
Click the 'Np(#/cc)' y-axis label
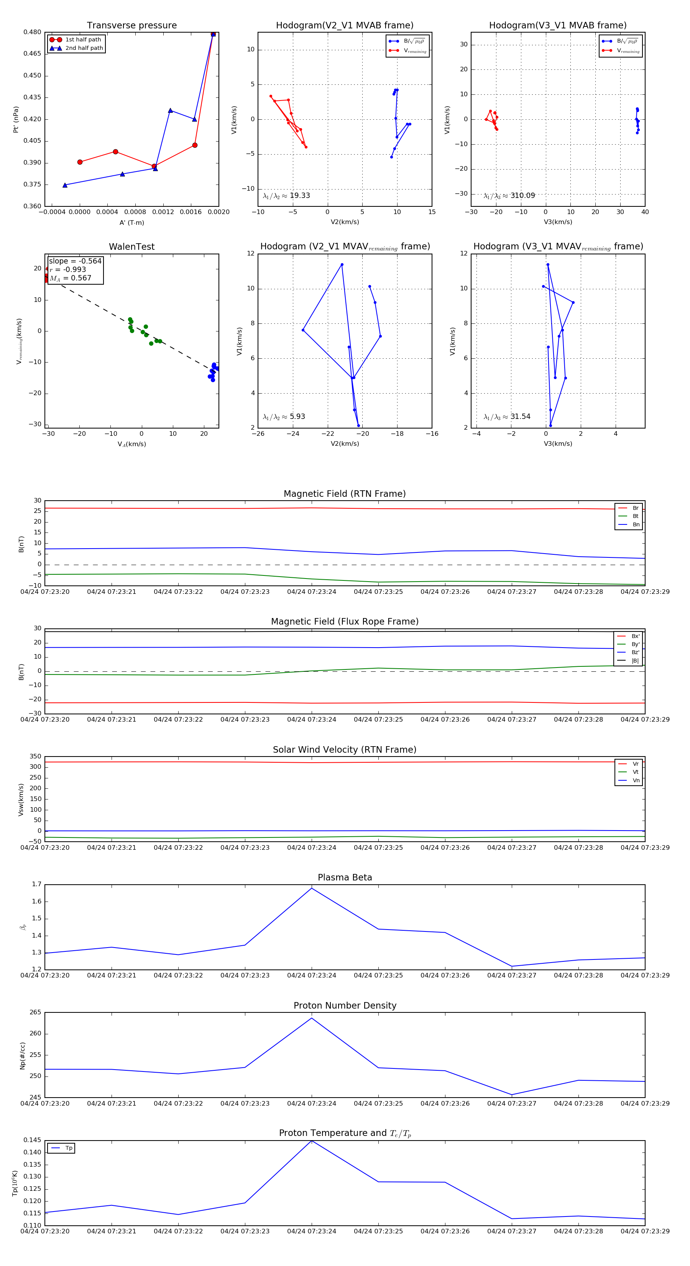22,1055
